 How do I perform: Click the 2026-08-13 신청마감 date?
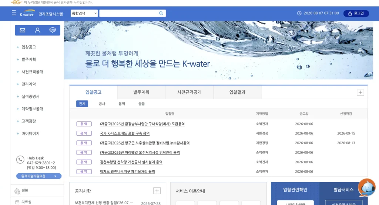(x=346, y=143)
